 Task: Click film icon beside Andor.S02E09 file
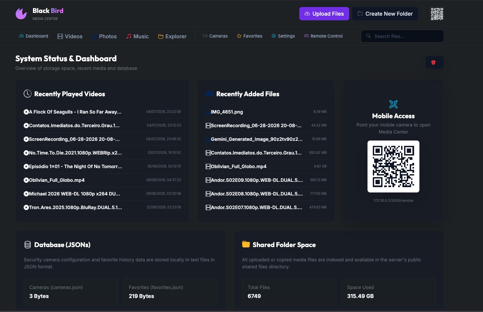(x=208, y=180)
